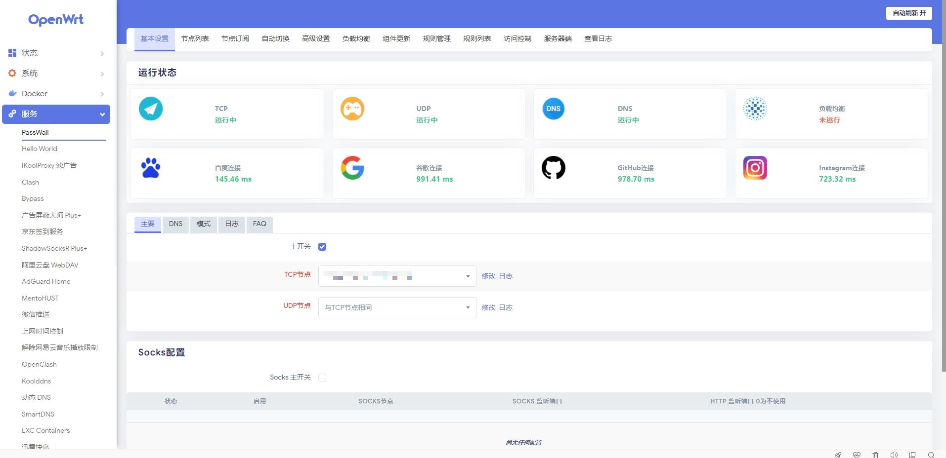Screen dimensions: 946x458
Task: Click the rocket icon in bottom bar
Action: click(838, 455)
